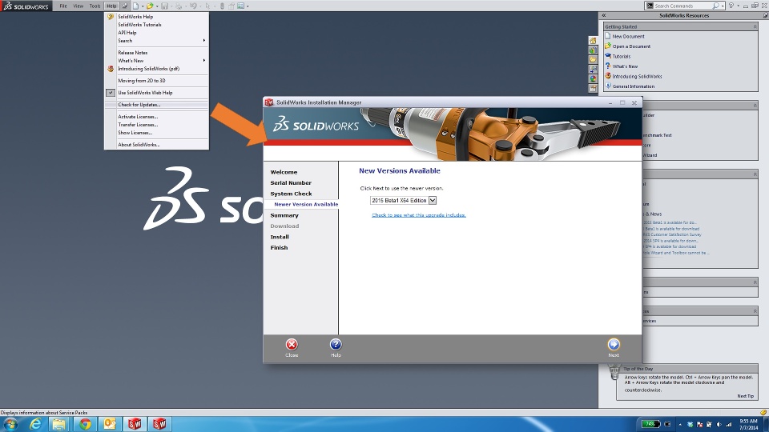769x432 pixels.
Task: Open the View Palette task pane tab
Action: tap(593, 69)
